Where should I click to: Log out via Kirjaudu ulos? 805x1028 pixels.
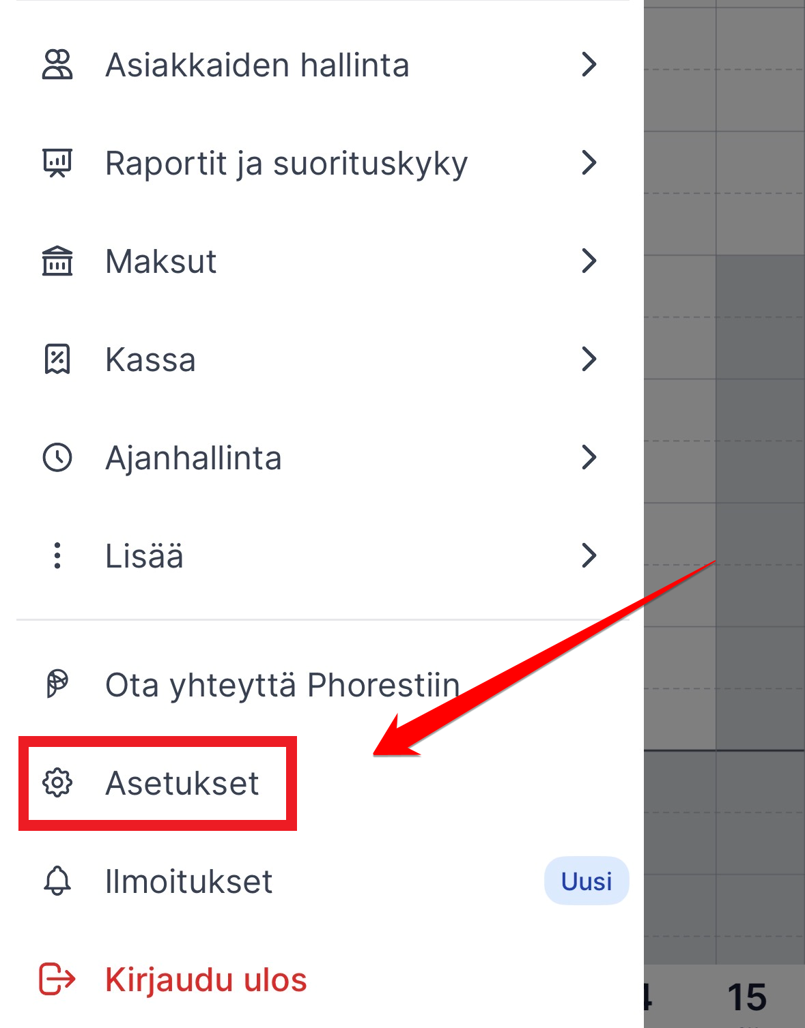pyautogui.click(x=205, y=979)
